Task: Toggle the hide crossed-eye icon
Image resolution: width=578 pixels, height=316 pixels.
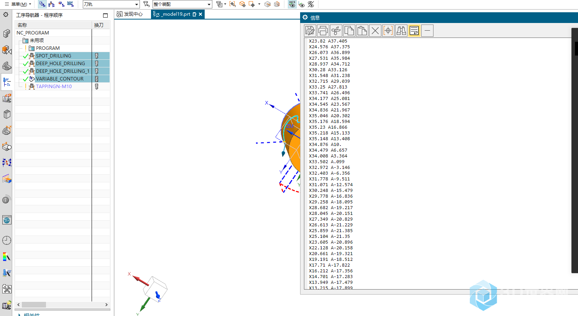Action: pyautogui.click(x=311, y=4)
